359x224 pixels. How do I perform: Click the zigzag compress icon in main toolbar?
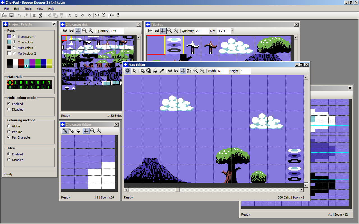coord(41,15)
